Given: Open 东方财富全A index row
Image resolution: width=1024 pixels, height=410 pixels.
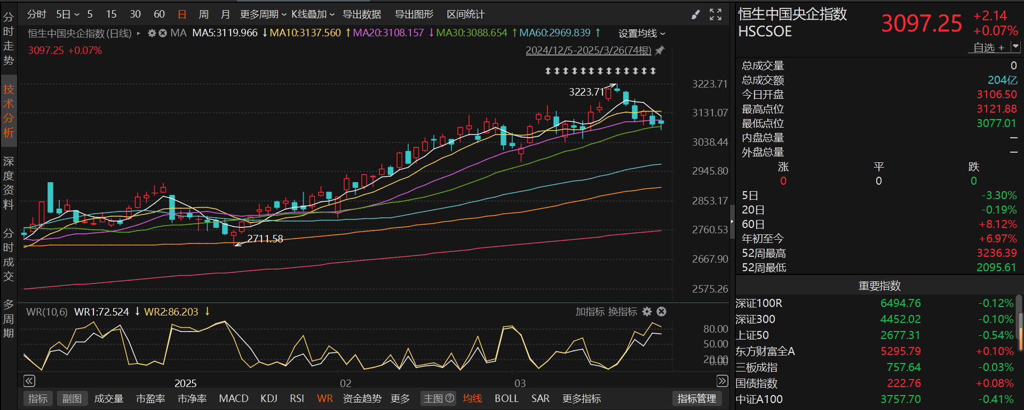Looking at the screenshot, I should pyautogui.click(x=875, y=351).
